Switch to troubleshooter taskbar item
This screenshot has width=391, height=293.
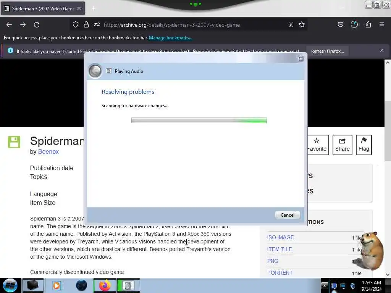tap(128, 285)
